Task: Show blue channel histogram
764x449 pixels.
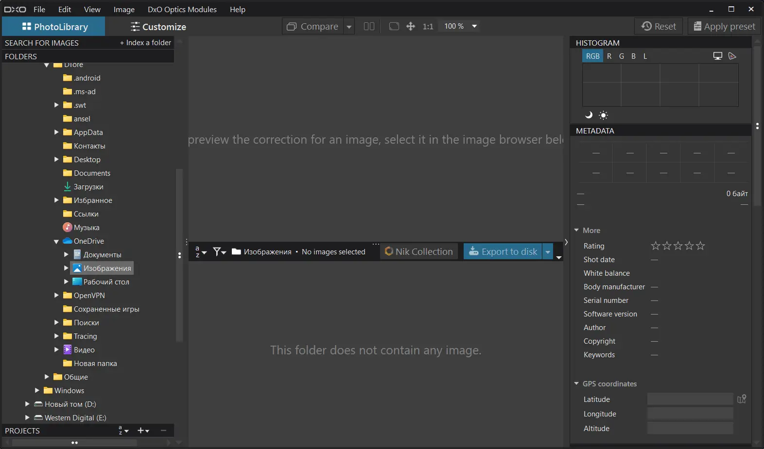Action: [633, 56]
